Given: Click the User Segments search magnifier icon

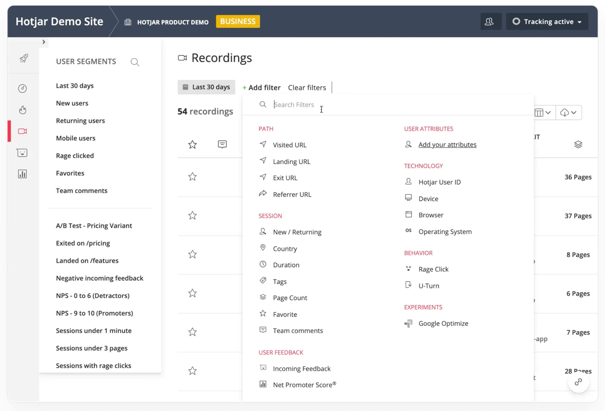Looking at the screenshot, I should tap(135, 62).
